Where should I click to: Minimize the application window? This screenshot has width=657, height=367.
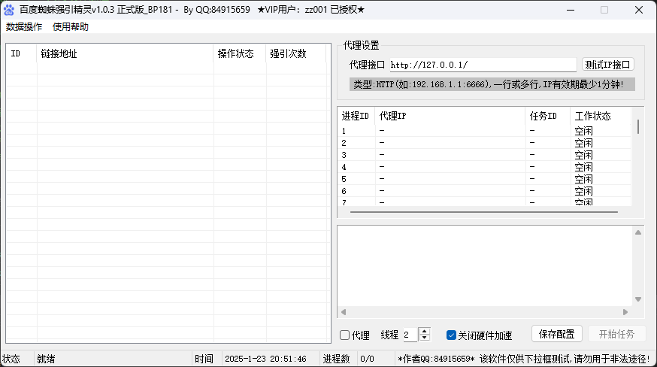[x=571, y=10]
